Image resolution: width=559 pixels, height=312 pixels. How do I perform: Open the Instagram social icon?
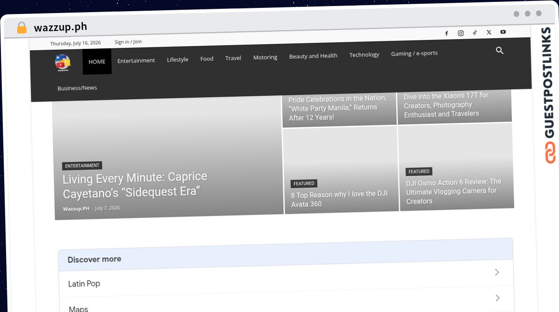[461, 33]
